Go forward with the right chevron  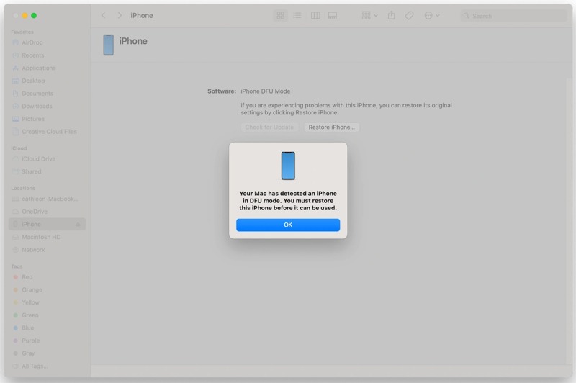[120, 15]
